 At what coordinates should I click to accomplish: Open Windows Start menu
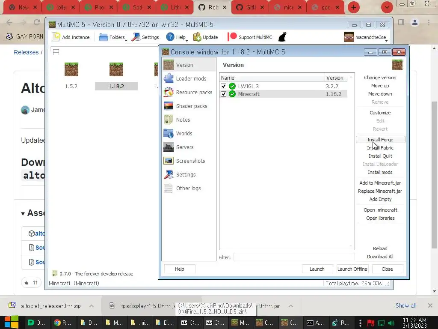[11, 322]
